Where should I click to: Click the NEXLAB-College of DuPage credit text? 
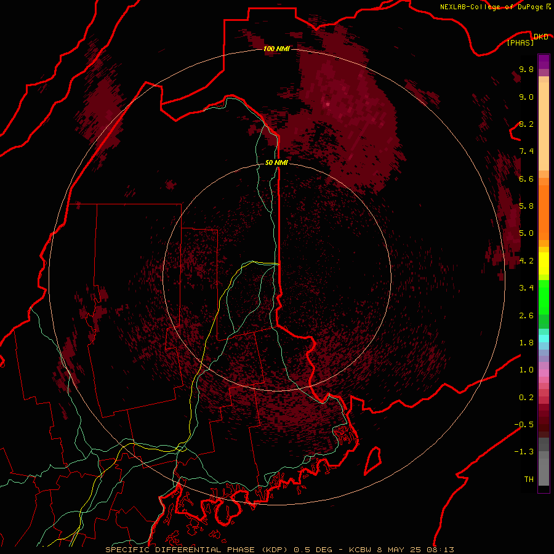[491, 7]
